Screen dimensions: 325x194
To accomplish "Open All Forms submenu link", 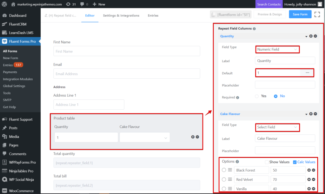I will (10, 51).
